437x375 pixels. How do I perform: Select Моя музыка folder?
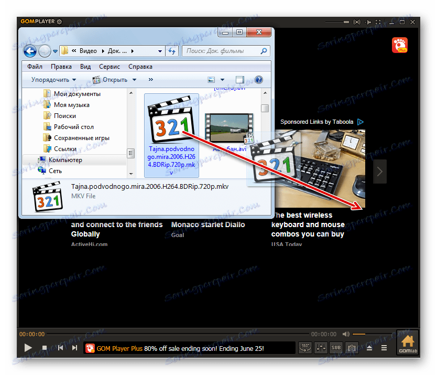[72, 105]
